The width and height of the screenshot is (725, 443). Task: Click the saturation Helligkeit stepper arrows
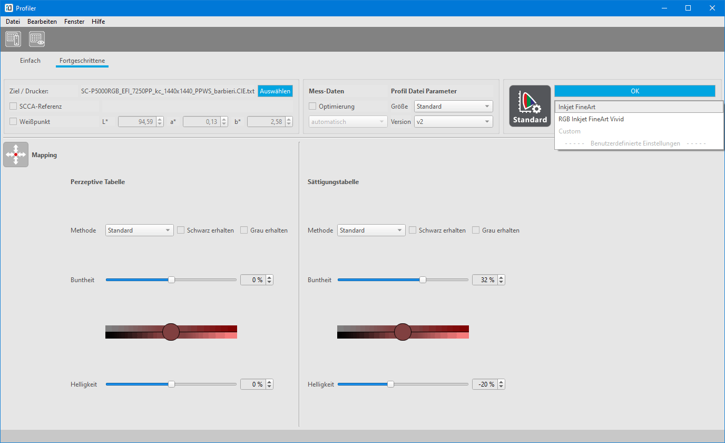pyautogui.click(x=501, y=384)
